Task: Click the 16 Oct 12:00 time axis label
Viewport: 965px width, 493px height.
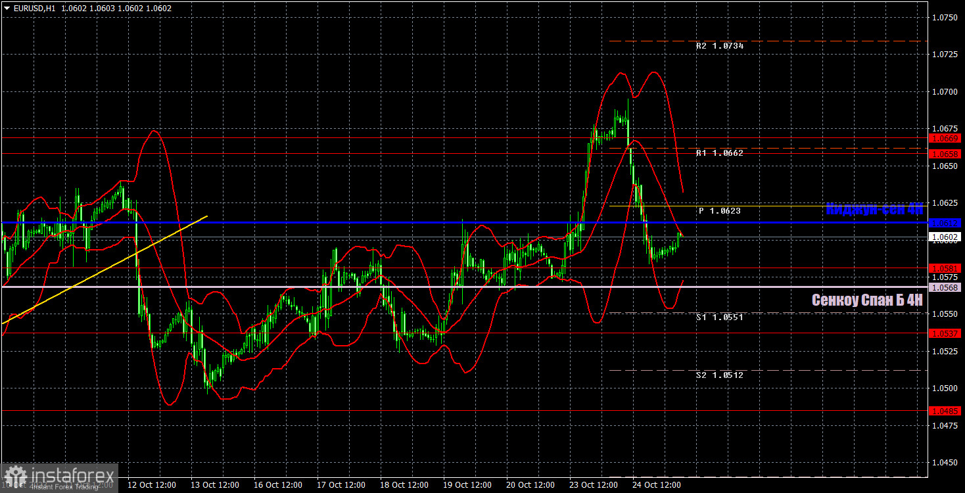Action: (x=278, y=485)
